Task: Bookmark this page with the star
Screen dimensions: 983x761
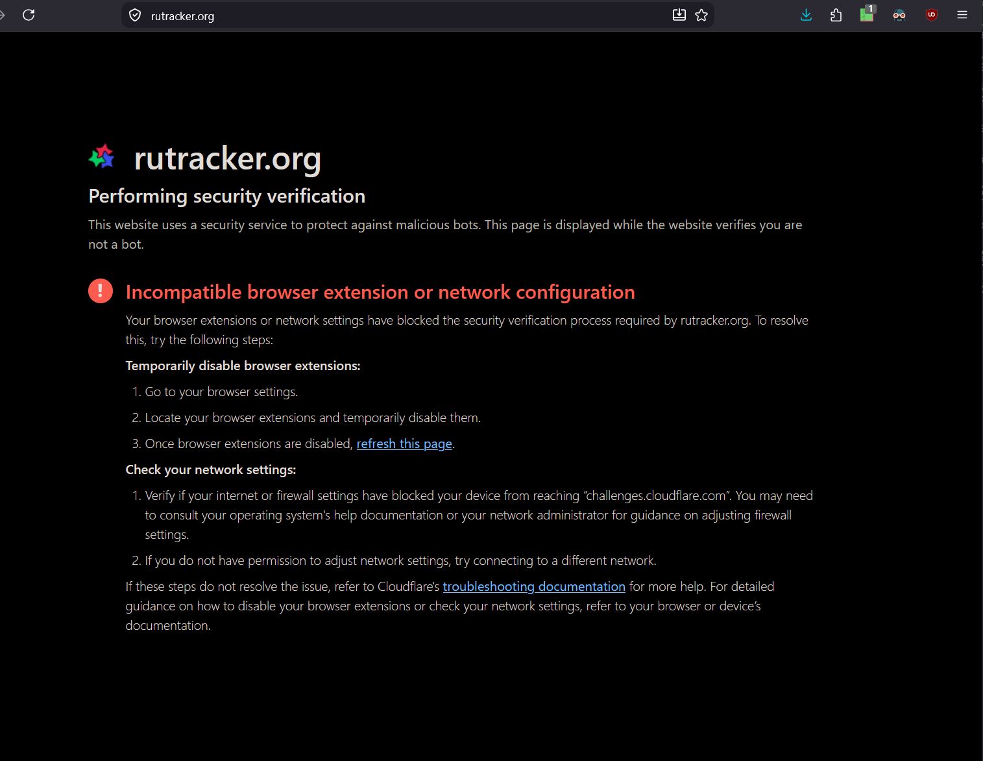Action: [x=701, y=15]
